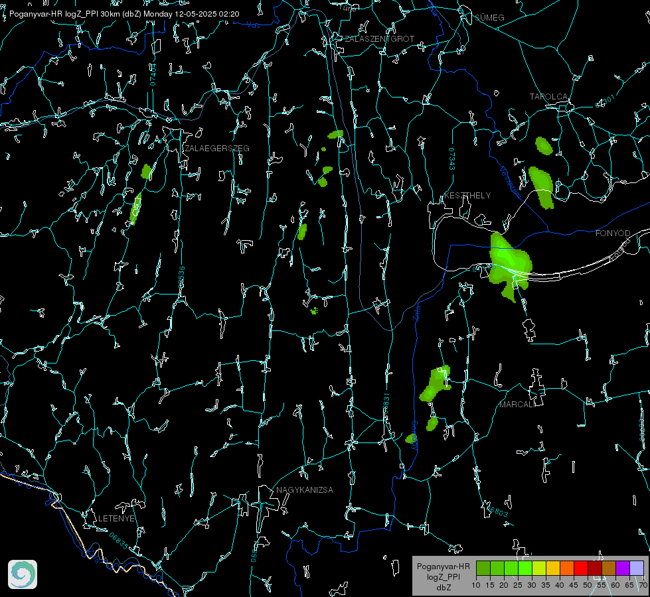Select the 65–70 dBZ lavender swatch

point(636,568)
